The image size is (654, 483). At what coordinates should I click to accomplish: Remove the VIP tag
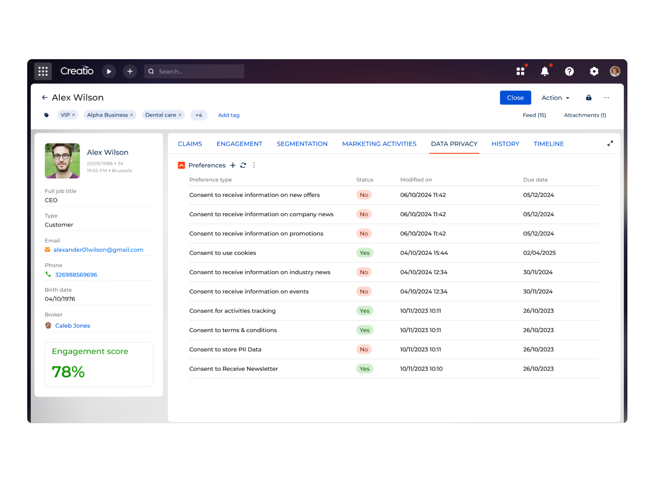pos(74,115)
